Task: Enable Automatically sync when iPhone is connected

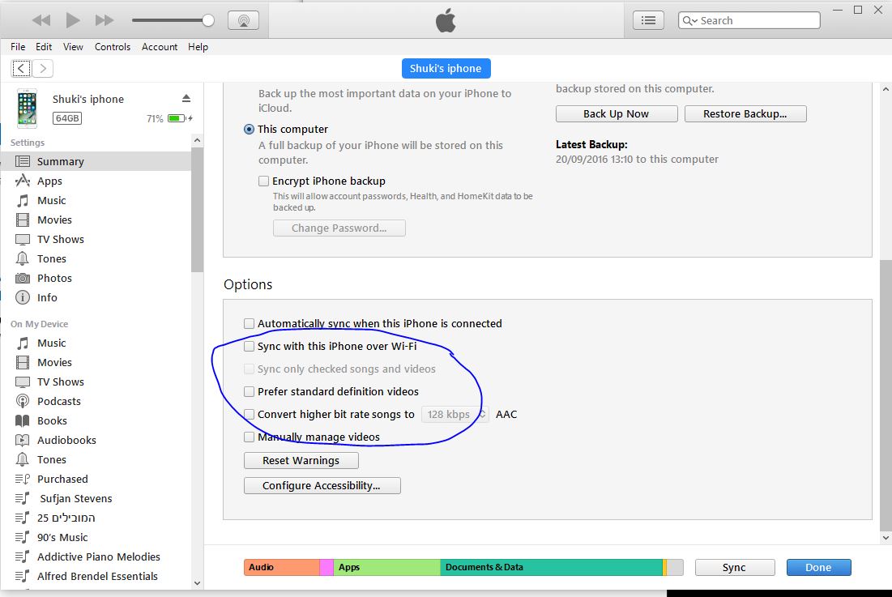Action: (249, 323)
